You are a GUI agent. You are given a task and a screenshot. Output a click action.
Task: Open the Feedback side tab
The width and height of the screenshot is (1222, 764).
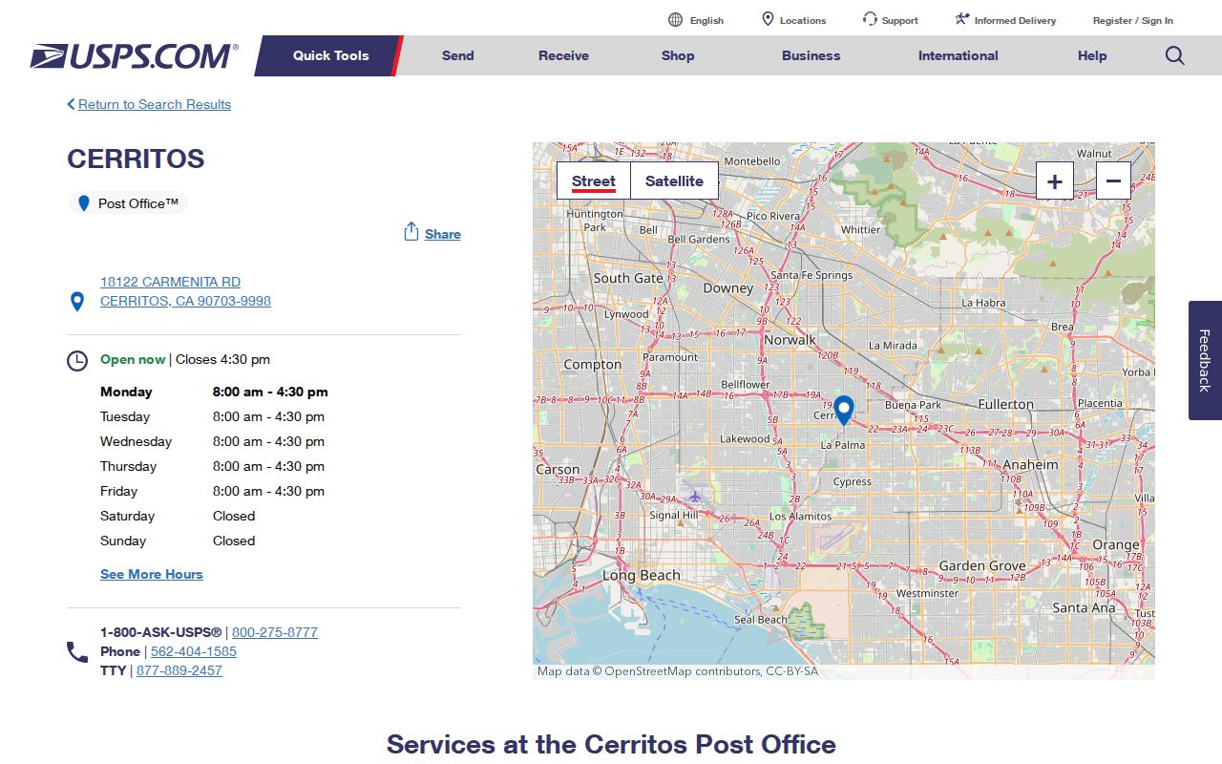tap(1205, 360)
